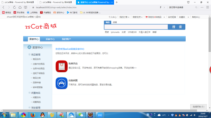Open Firefox from the taskbar

coord(33,115)
